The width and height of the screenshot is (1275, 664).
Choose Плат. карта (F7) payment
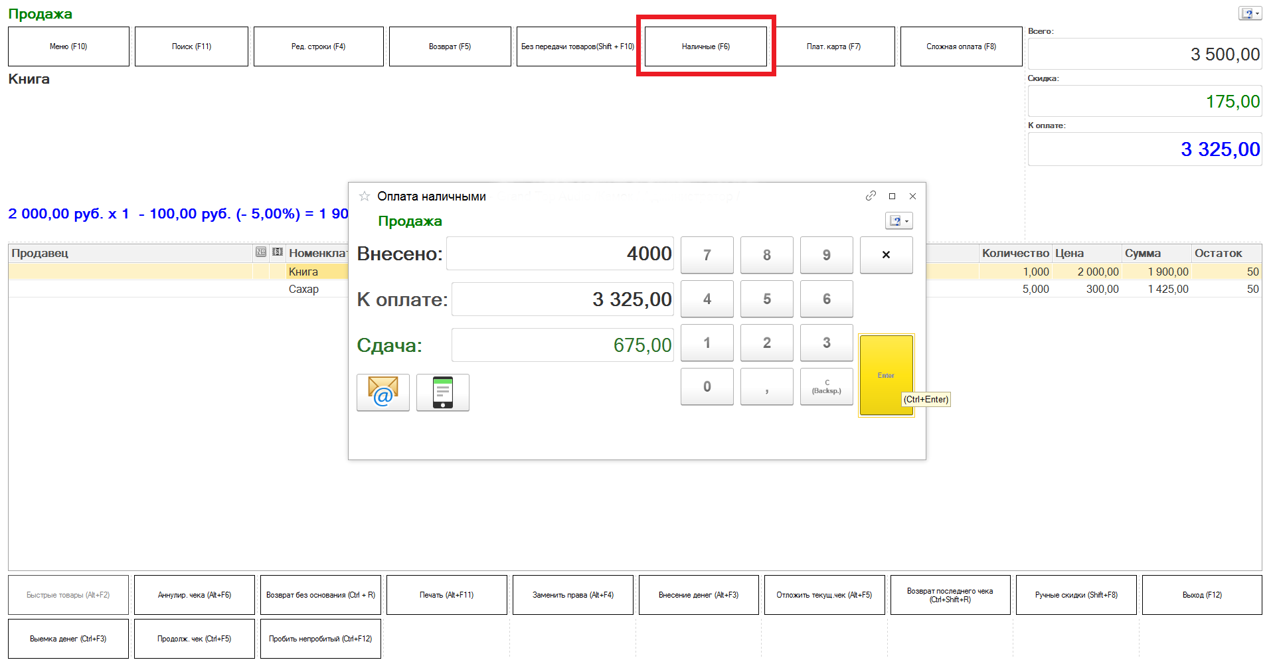click(833, 46)
